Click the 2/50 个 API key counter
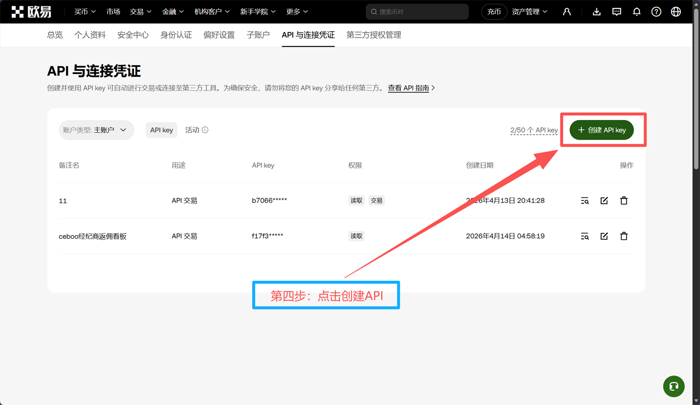 pos(534,130)
